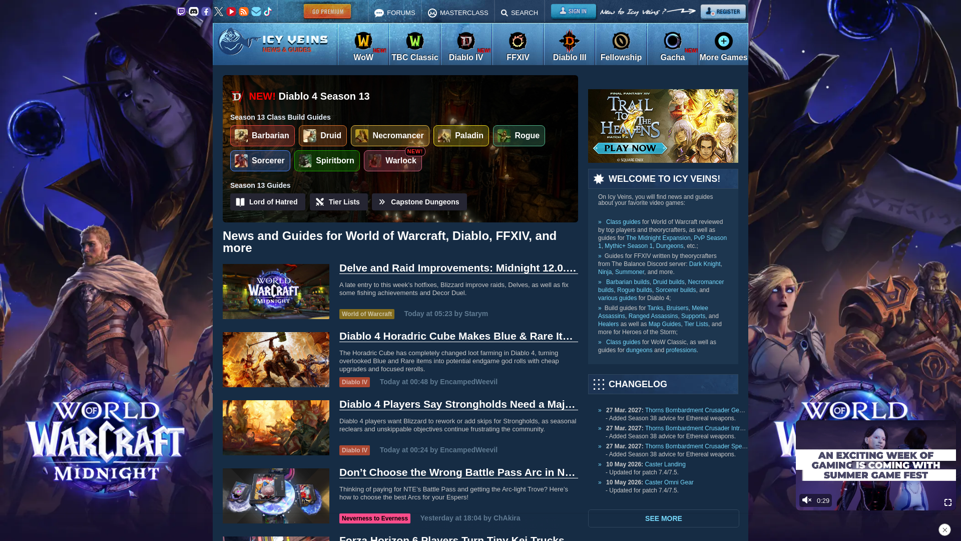Open the Masterclass link
Screen dimensions: 961x541
tap(458, 13)
